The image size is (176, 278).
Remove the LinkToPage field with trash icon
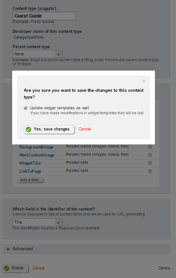pyautogui.click(x=150, y=171)
